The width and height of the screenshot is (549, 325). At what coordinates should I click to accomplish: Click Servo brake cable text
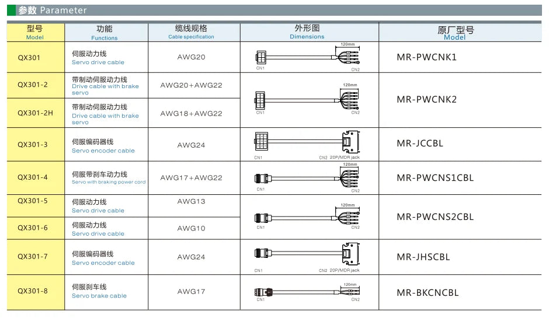pos(99,296)
